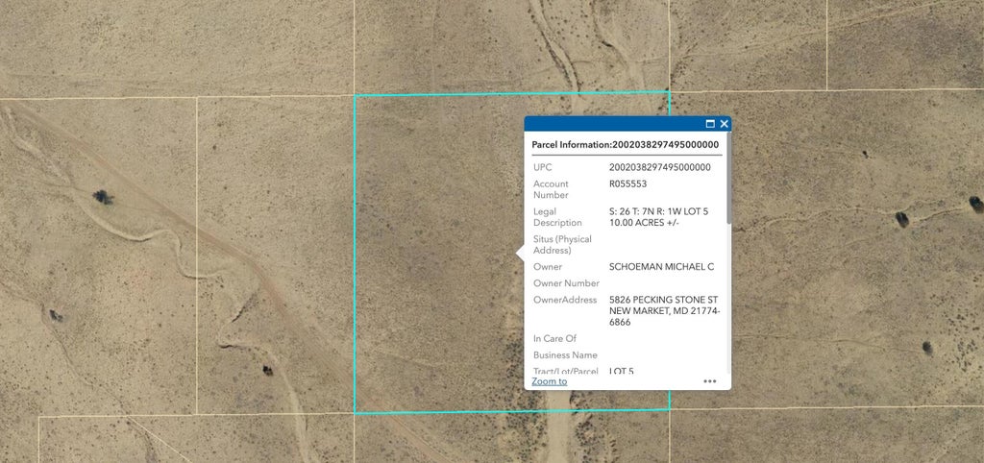Open the popup's three-dots more options menu

point(710,380)
